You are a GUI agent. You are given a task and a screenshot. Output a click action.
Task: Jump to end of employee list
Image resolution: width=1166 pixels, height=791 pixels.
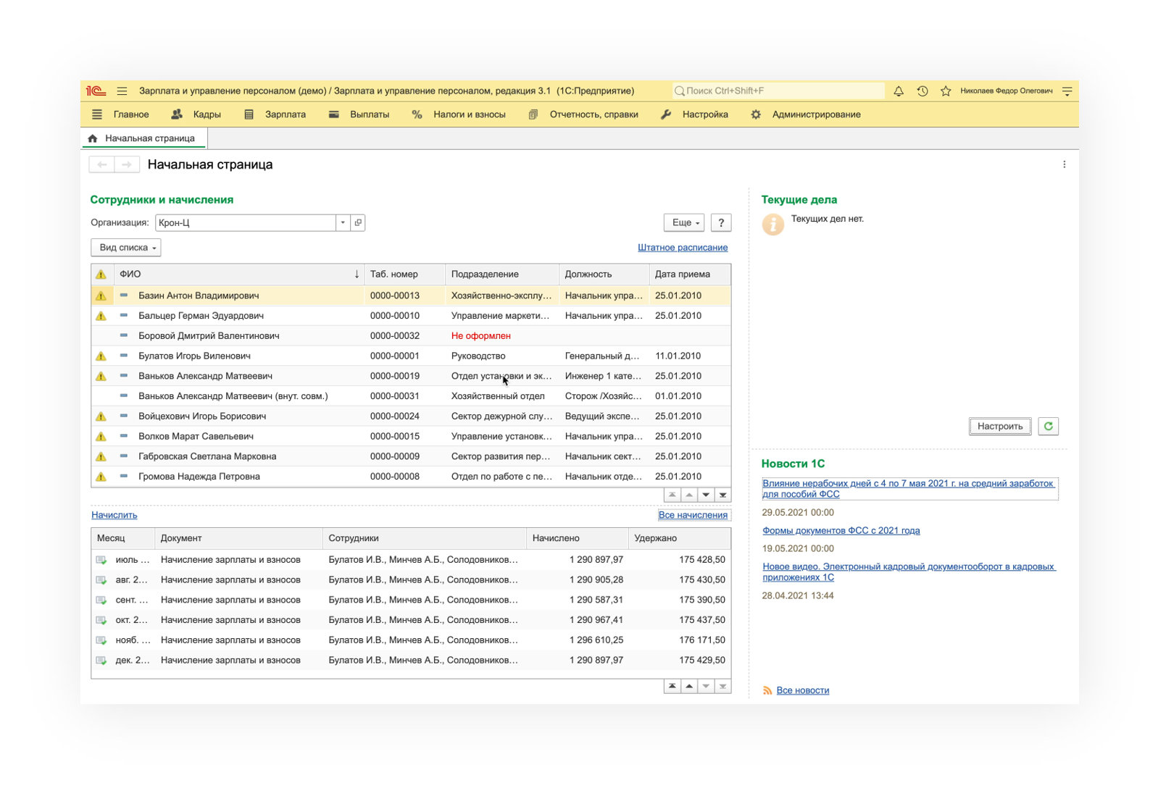tap(722, 495)
